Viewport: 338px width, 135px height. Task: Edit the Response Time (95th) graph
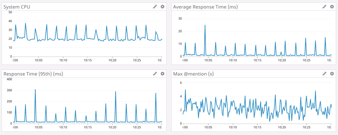click(155, 74)
